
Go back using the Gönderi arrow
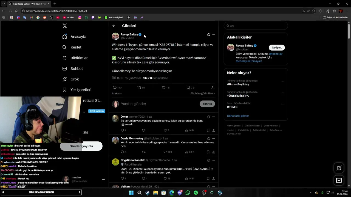pos(114,26)
